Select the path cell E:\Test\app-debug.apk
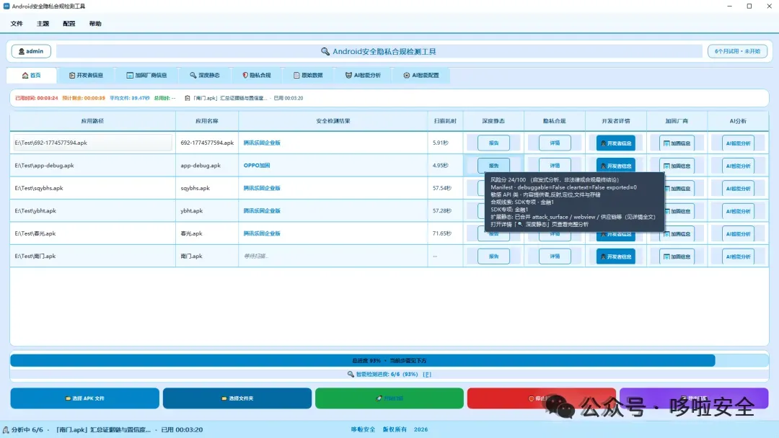Viewport: 779px width, 438px height. [x=92, y=166]
